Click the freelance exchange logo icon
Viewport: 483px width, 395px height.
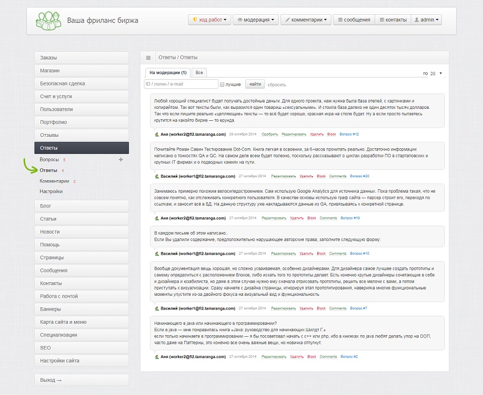[48, 21]
